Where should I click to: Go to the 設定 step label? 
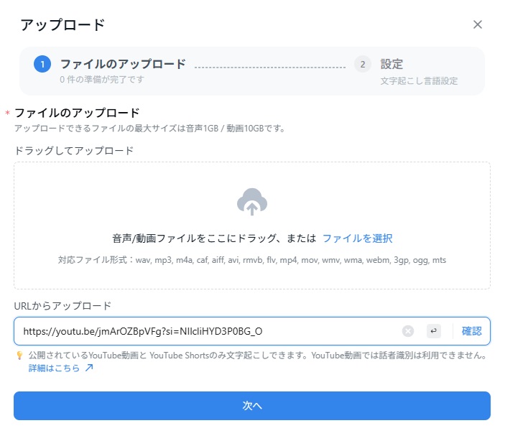click(392, 64)
